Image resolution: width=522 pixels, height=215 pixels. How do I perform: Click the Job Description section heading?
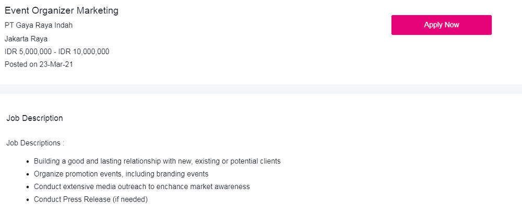[34, 118]
